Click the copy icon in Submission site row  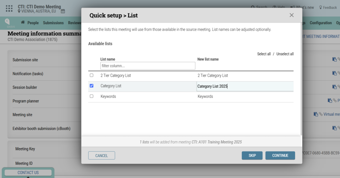334,60
